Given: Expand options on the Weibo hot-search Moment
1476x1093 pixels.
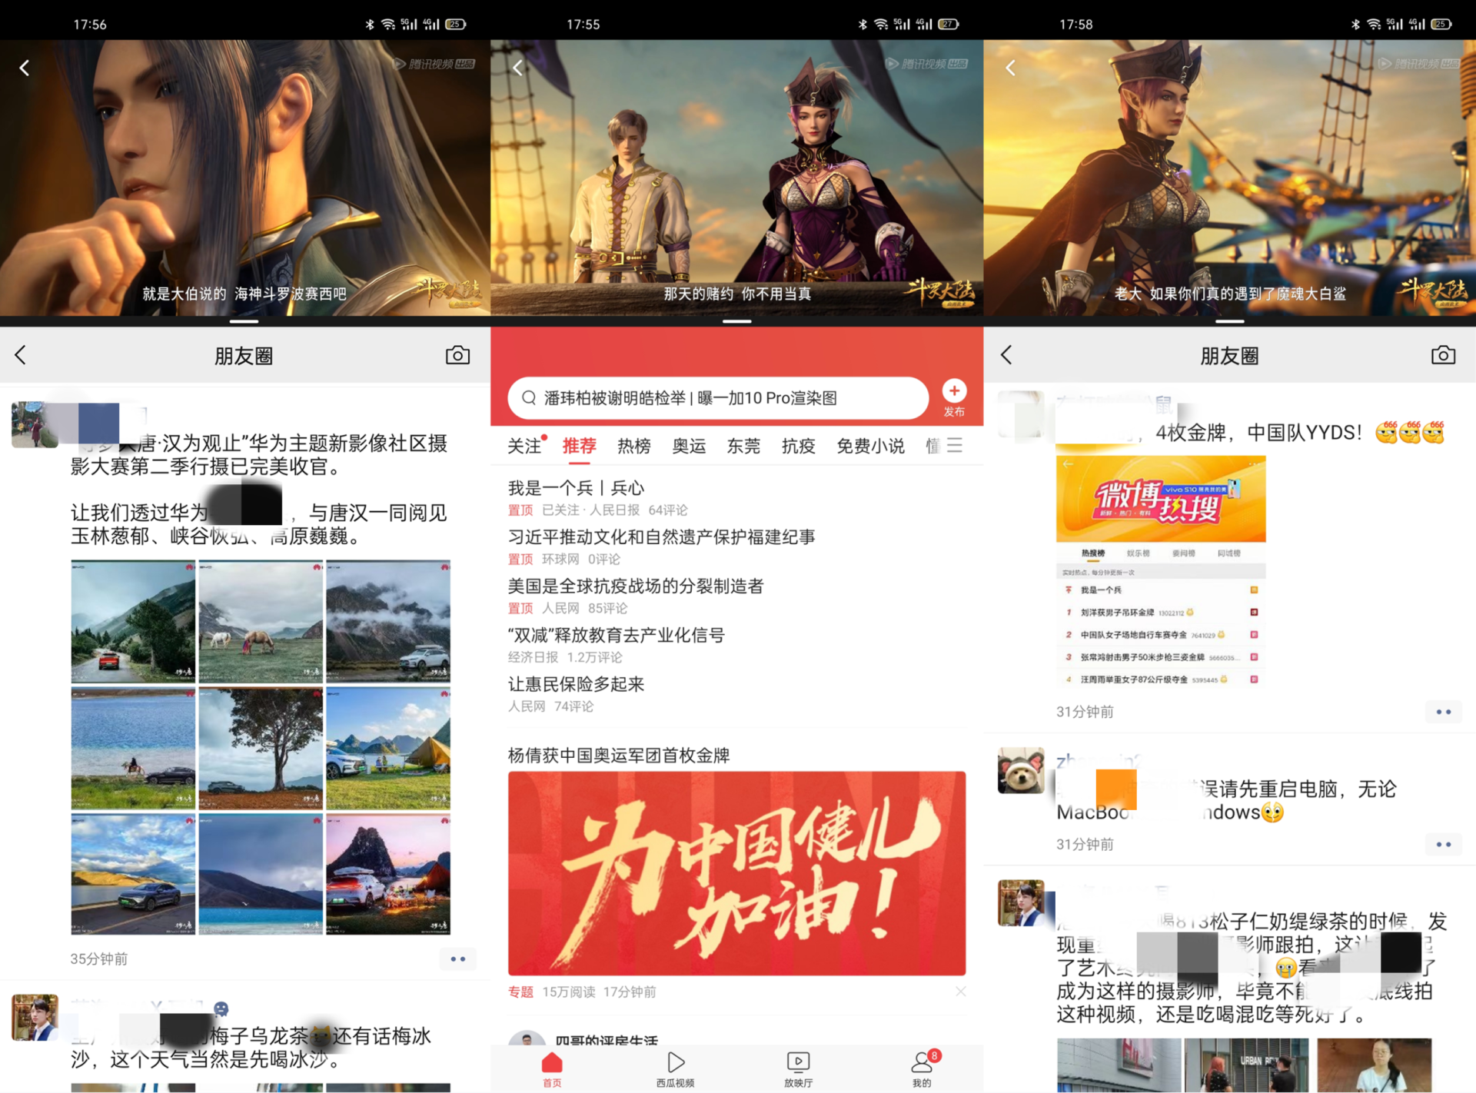Looking at the screenshot, I should click(x=1443, y=712).
